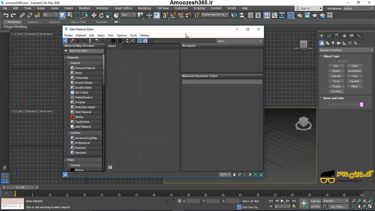The image size is (375, 211).
Task: Activate the Select Object tool
Action: click(62, 15)
